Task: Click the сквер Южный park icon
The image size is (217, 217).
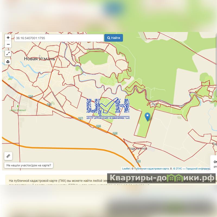Action: tap(18, 106)
